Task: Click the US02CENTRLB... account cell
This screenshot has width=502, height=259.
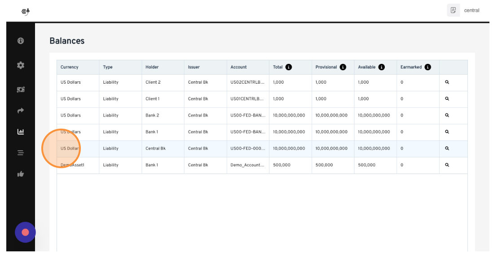Action: pos(248,82)
